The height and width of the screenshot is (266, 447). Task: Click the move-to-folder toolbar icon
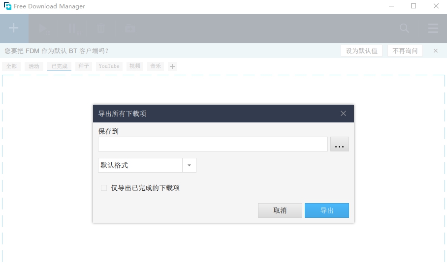pyautogui.click(x=129, y=29)
